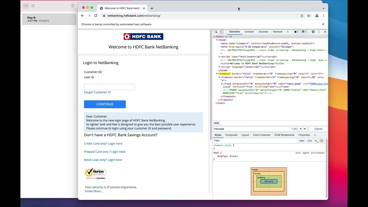Open the Properties tab in DevTools
Viewport: 368px width, 207px height.
[304, 135]
